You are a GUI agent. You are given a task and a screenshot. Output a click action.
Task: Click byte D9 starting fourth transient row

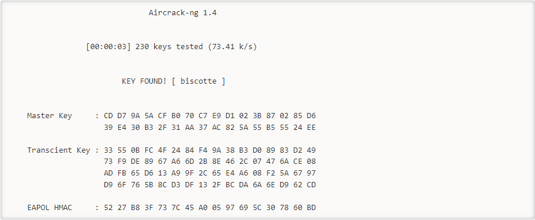click(108, 184)
